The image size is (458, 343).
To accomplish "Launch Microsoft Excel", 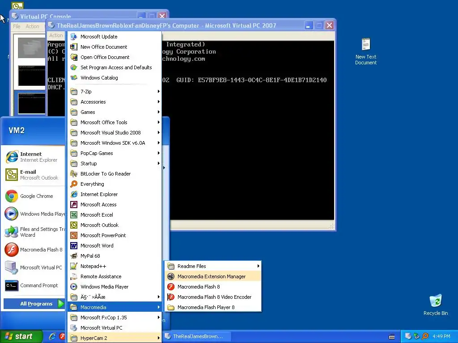I will [114, 215].
